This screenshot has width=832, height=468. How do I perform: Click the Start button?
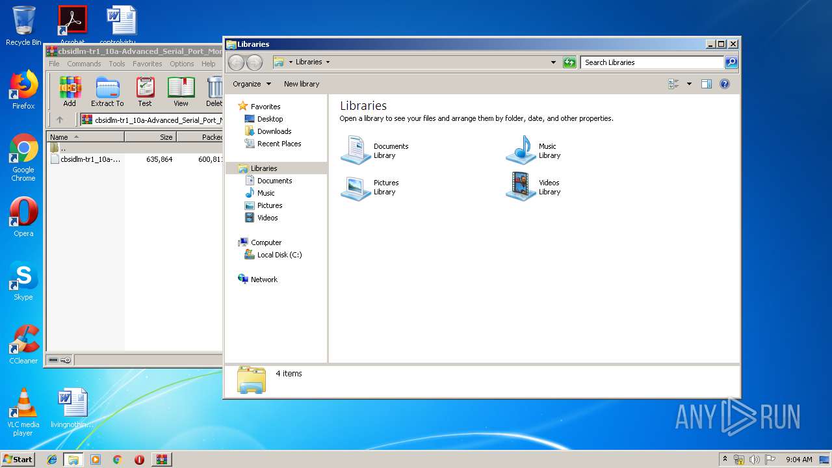pos(18,459)
